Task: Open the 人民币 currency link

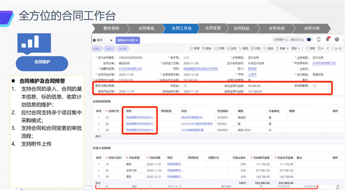Action: [252, 75]
